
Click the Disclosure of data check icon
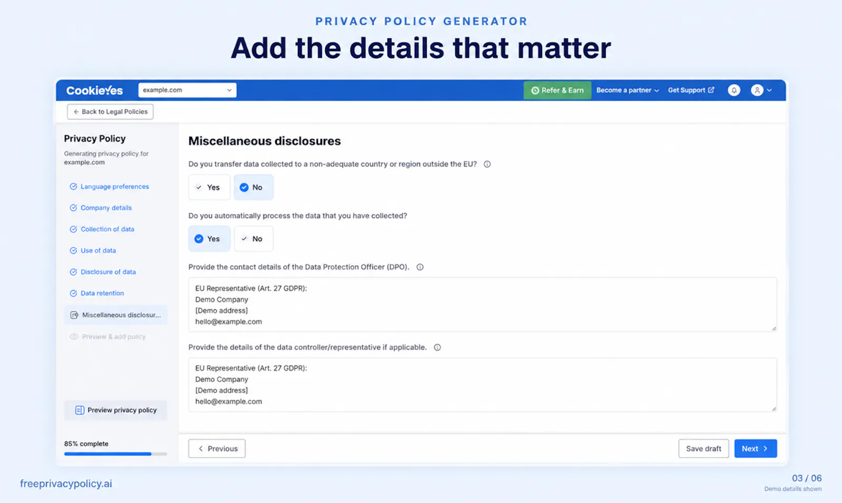(x=74, y=272)
